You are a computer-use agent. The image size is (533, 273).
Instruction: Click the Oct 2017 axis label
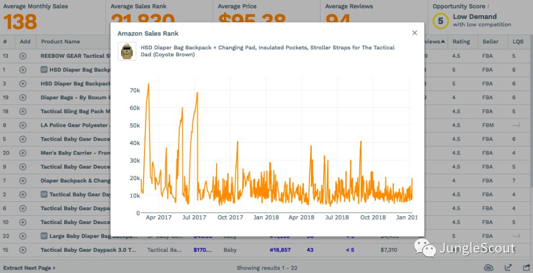tap(230, 218)
